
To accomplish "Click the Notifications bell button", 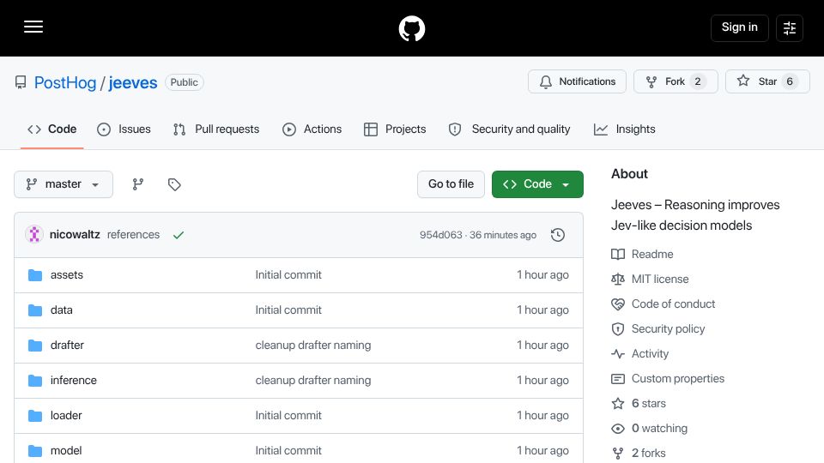I will pyautogui.click(x=577, y=81).
